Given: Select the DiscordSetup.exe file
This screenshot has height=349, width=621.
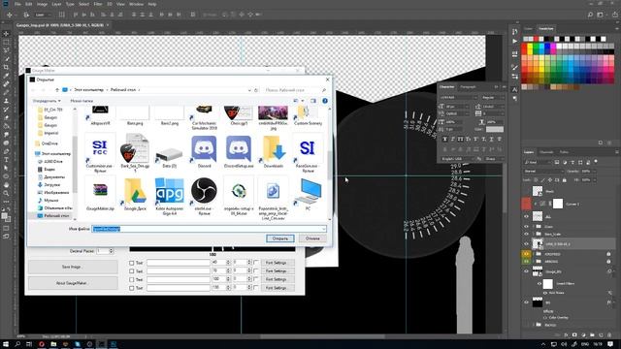Looking at the screenshot, I should (239, 152).
